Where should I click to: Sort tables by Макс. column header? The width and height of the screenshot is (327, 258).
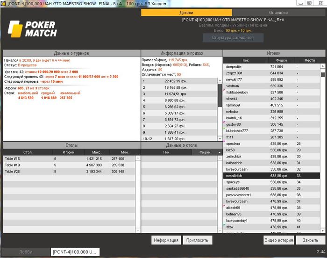coord(97,152)
